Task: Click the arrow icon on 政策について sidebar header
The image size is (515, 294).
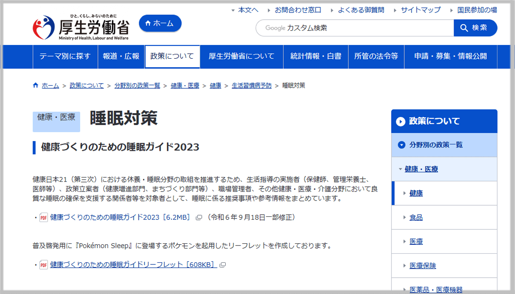Action: [x=400, y=121]
